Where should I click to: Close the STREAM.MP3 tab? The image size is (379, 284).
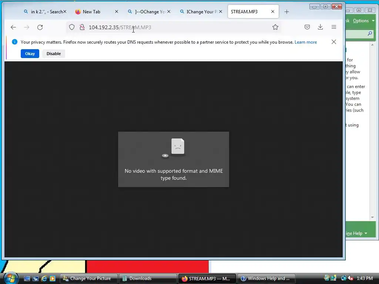pos(273,11)
